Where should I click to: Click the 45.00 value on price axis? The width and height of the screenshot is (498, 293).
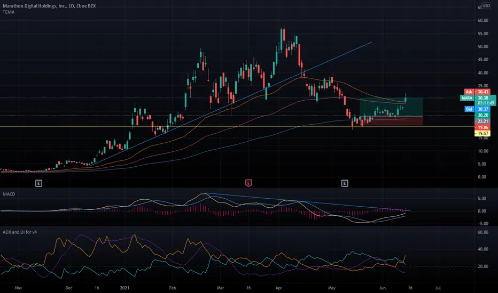click(x=483, y=60)
